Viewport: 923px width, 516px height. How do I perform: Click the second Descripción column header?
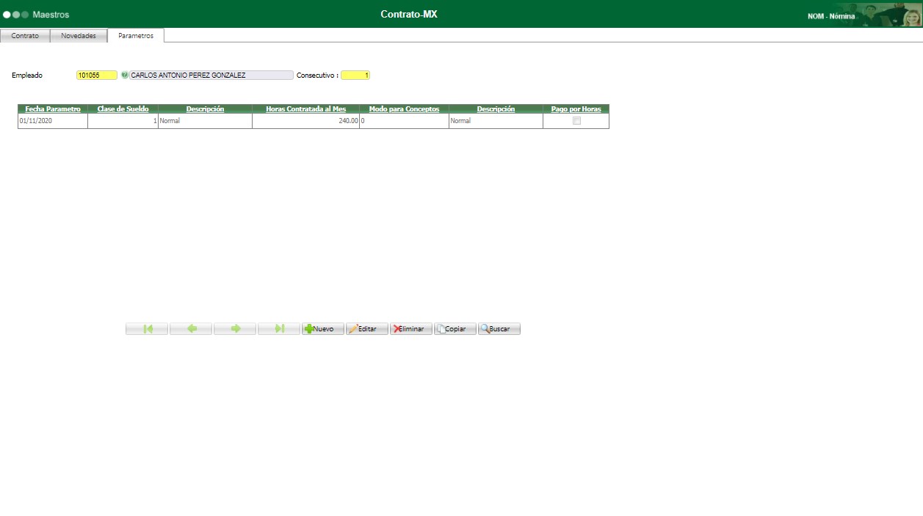click(496, 108)
